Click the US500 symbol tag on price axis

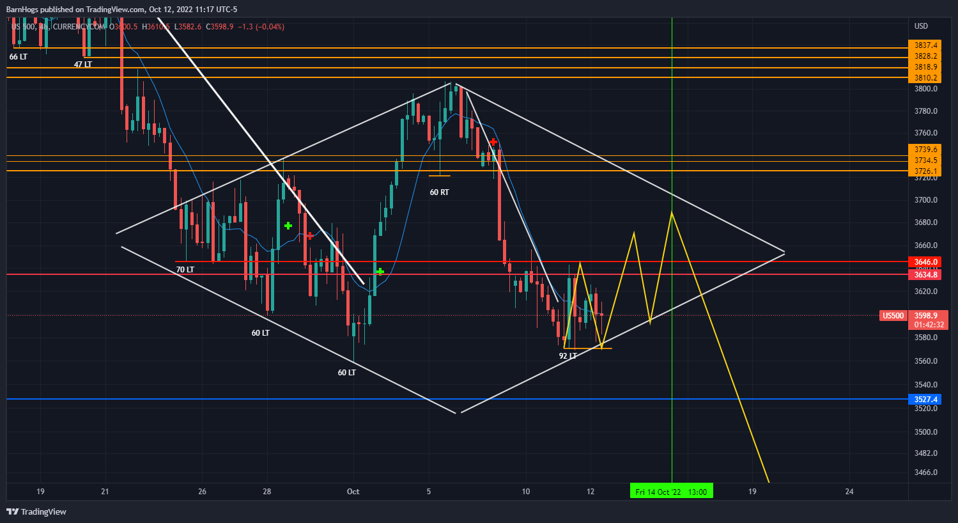[x=893, y=316]
